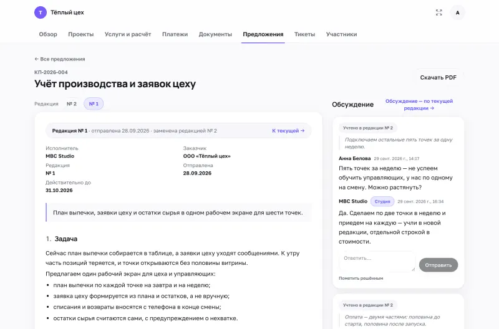Image resolution: width=499 pixels, height=329 pixels.
Task: Open the Обзор tab
Action: 48,34
